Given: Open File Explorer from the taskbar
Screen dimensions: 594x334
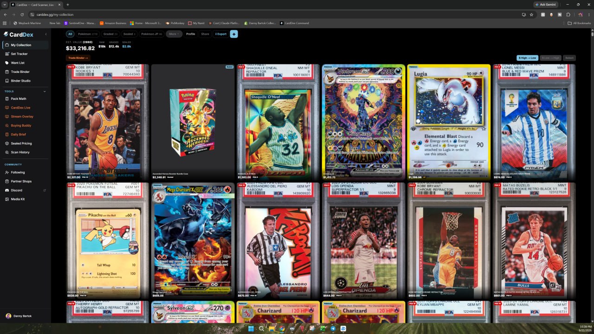Looking at the screenshot, I should click(271, 328).
